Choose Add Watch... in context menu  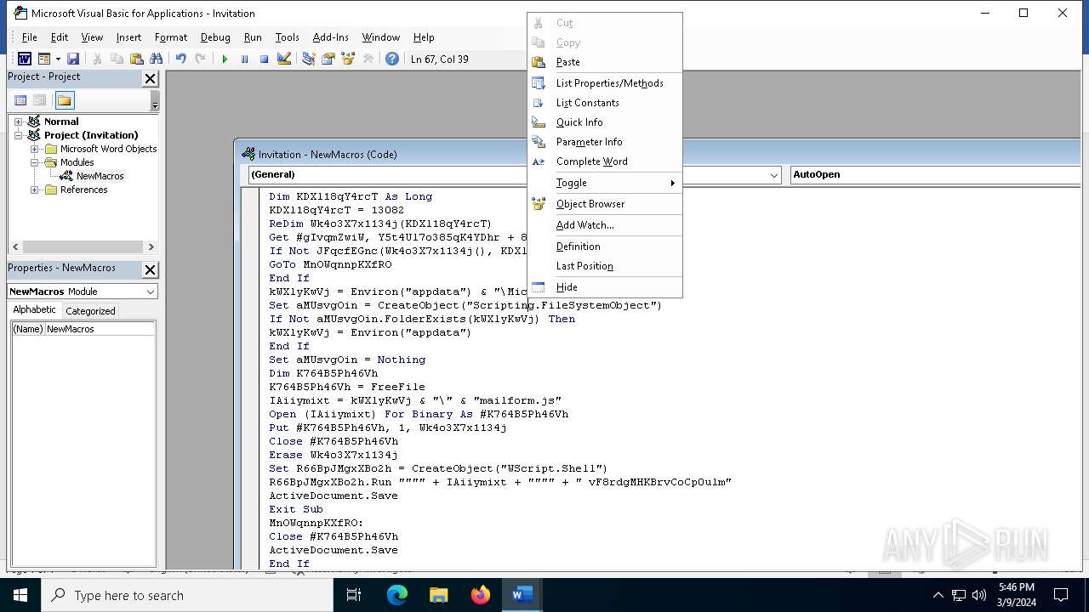pos(605,225)
